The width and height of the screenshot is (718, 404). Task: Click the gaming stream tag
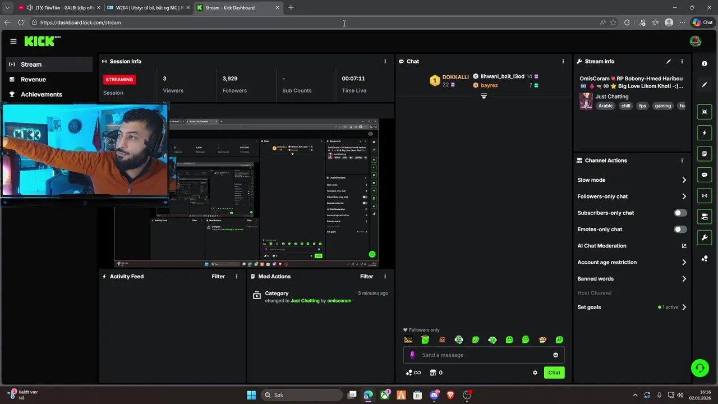pyautogui.click(x=662, y=105)
